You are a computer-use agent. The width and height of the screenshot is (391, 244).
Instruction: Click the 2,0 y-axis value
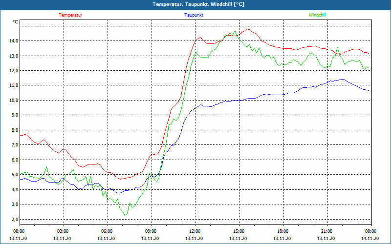pyautogui.click(x=15, y=219)
